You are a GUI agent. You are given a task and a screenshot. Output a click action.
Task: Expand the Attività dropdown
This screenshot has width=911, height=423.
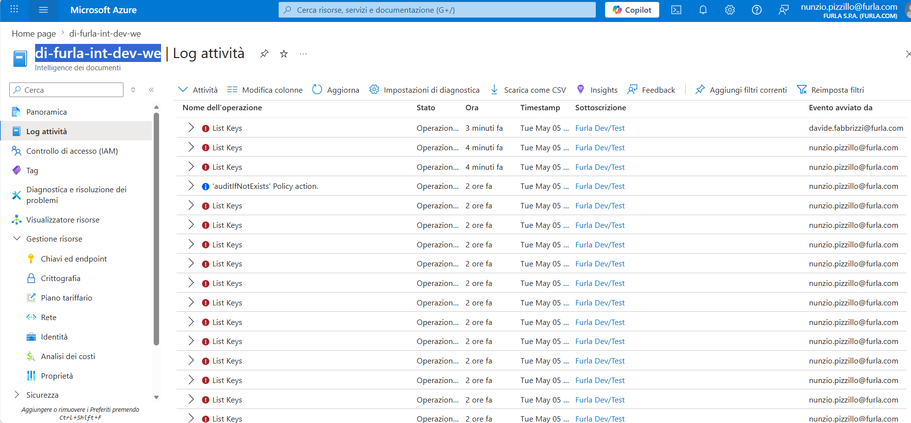(198, 90)
